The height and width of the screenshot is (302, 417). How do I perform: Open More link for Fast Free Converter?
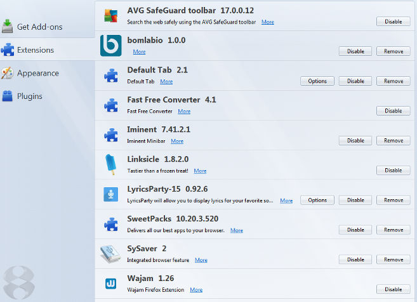coord(184,112)
